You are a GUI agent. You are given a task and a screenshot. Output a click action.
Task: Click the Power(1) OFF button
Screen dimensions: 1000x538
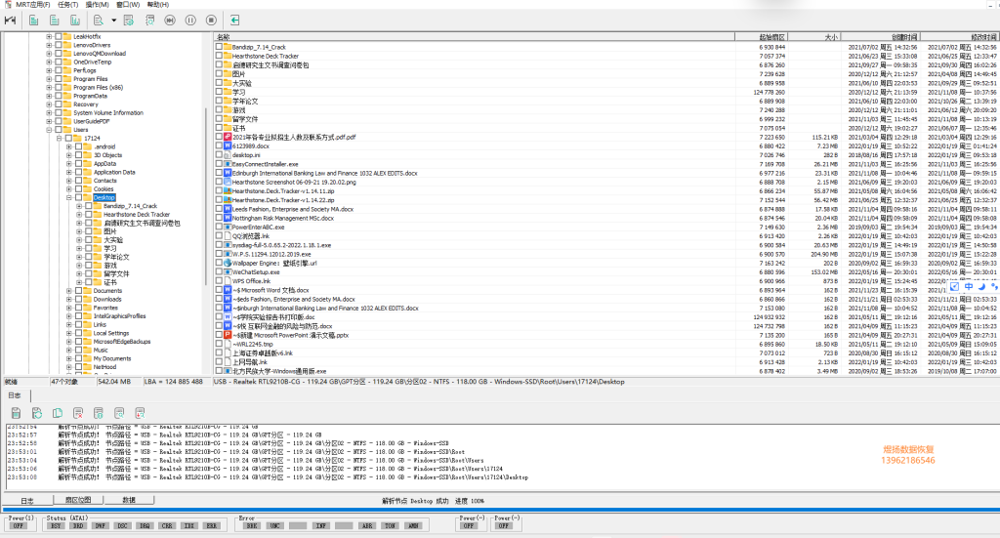point(19,526)
